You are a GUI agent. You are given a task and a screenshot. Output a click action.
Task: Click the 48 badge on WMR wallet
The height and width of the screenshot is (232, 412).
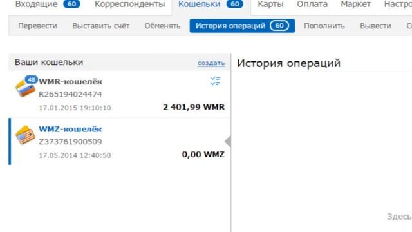[32, 80]
